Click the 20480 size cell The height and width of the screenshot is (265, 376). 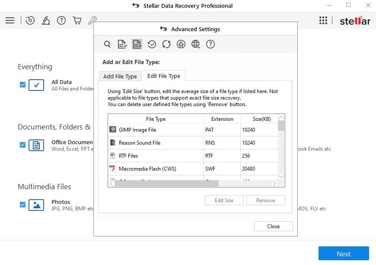[x=259, y=169]
